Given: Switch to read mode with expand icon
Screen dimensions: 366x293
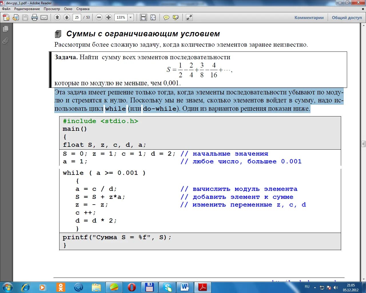Looking at the screenshot, I should point(189,17).
